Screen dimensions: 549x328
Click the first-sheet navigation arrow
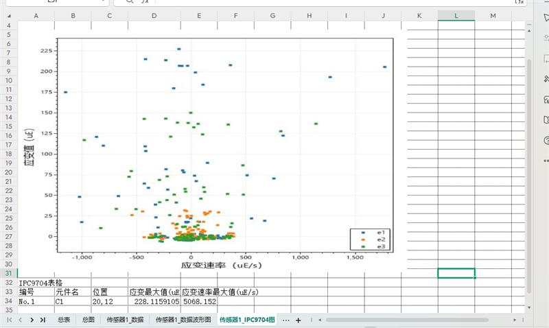pyautogui.click(x=10, y=320)
